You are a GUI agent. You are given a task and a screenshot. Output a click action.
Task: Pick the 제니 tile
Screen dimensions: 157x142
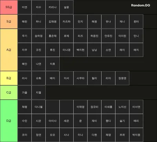pos(122,22)
